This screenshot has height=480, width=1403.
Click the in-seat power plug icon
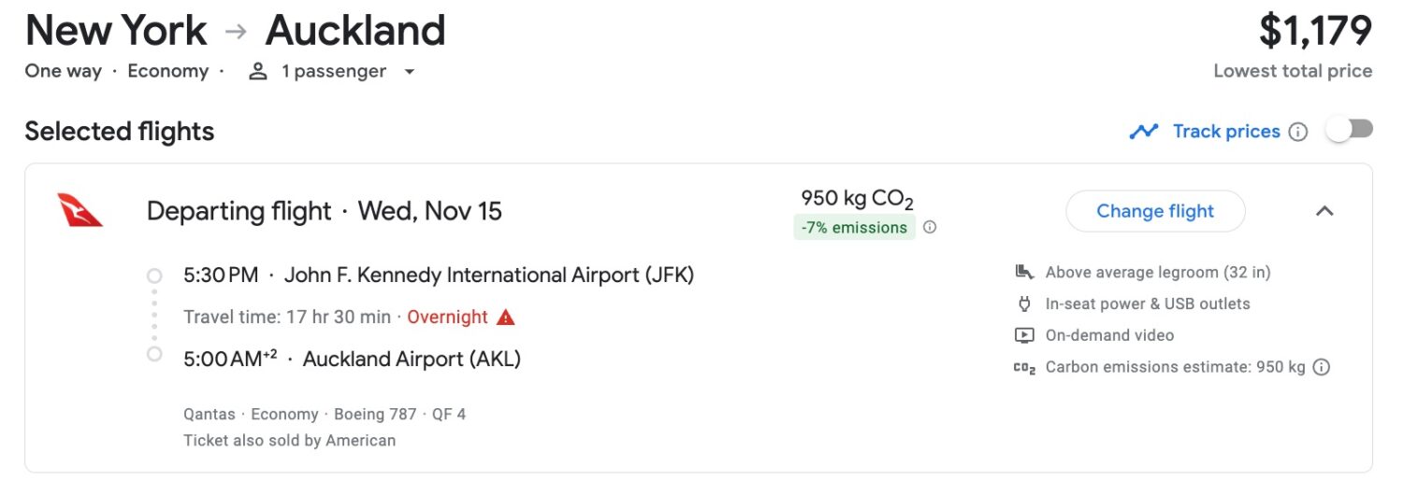[1024, 304]
